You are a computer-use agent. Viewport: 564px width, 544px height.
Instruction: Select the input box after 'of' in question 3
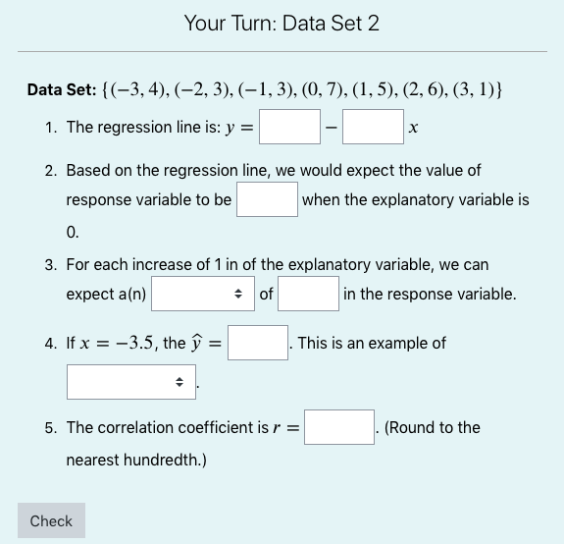(x=308, y=294)
